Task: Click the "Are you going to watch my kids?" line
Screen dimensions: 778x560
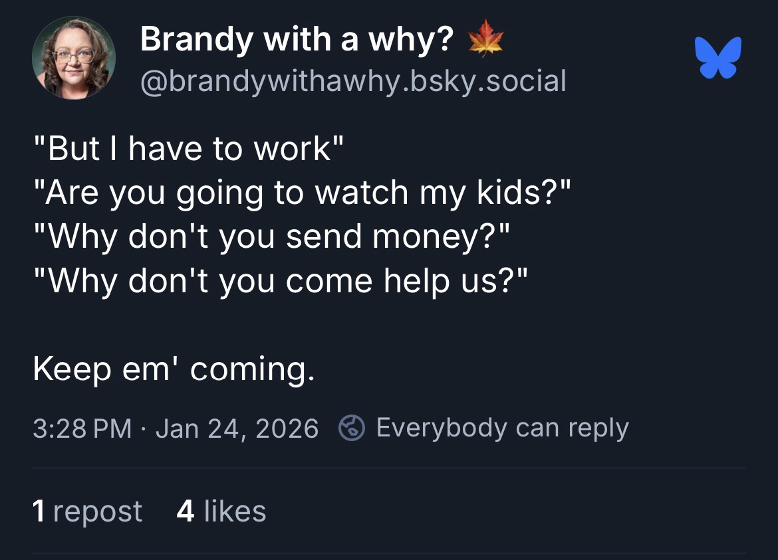Action: click(x=302, y=192)
